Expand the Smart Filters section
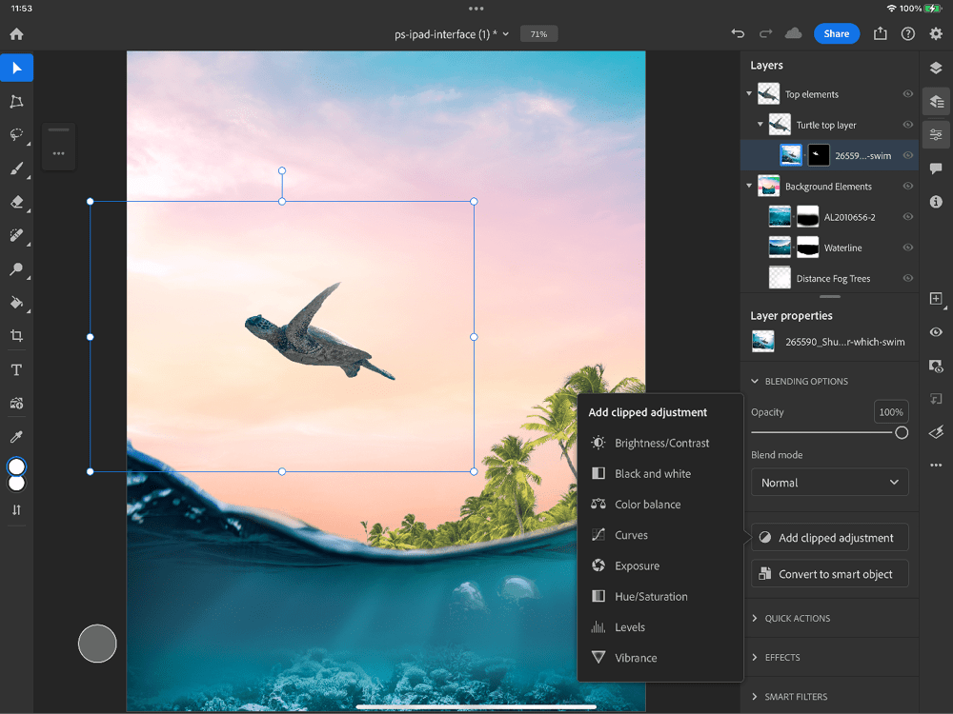 755,697
